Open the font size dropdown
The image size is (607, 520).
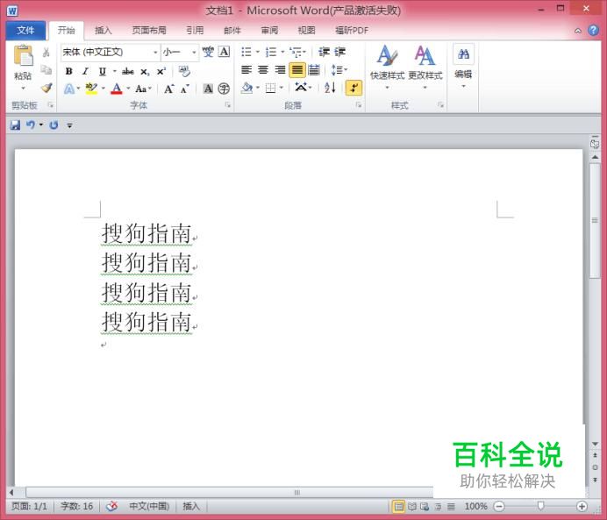[194, 52]
